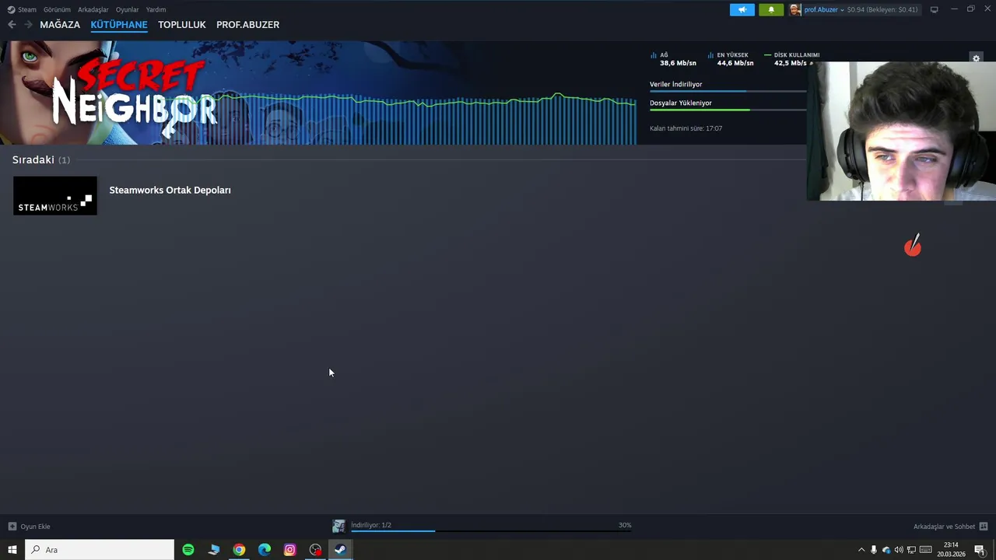The height and width of the screenshot is (560, 996).
Task: Click the $0.94 wallet balance
Action: point(857,9)
